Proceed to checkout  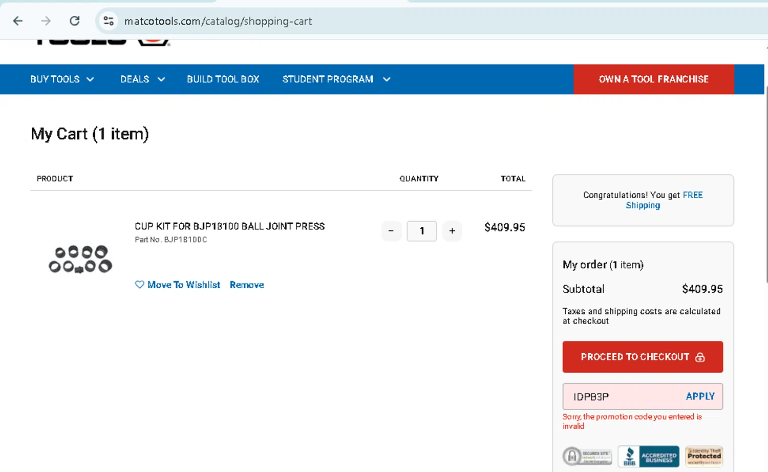(x=643, y=357)
